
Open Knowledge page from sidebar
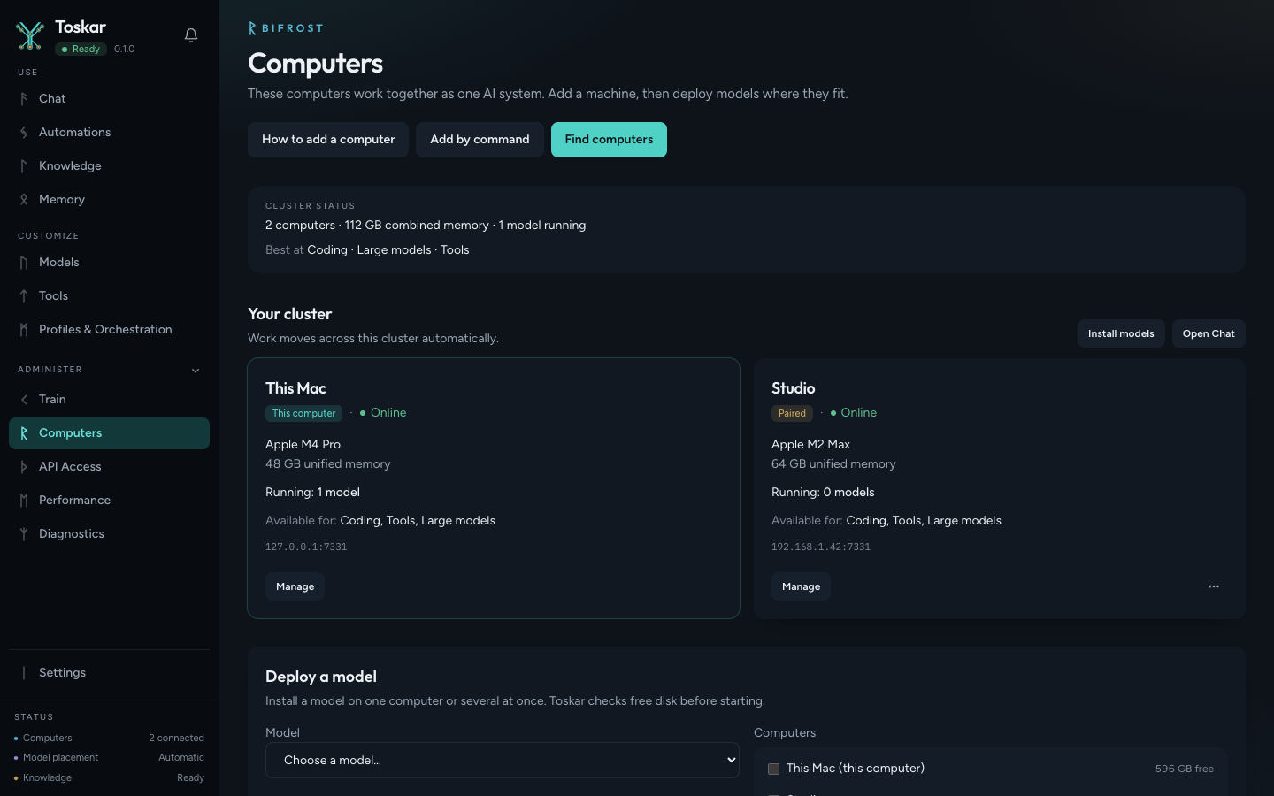[x=109, y=166]
